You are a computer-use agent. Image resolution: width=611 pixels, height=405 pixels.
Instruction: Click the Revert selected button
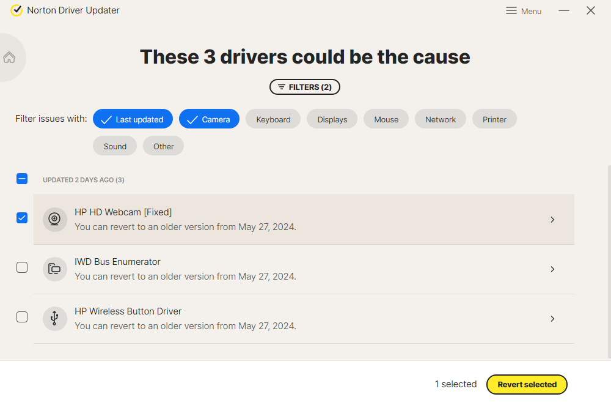click(527, 384)
